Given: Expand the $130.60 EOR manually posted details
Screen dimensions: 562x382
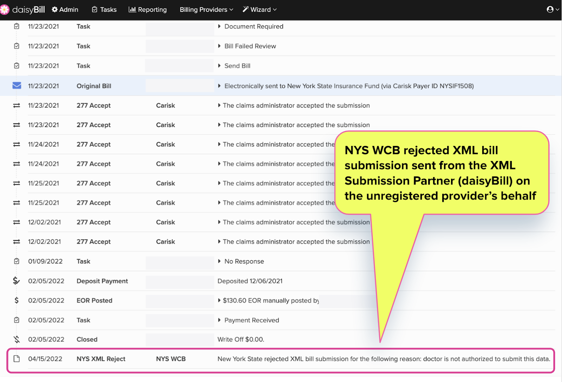Looking at the screenshot, I should tap(219, 300).
